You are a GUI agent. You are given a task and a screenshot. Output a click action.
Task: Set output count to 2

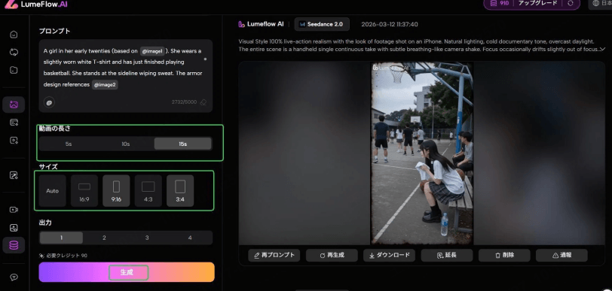click(104, 238)
